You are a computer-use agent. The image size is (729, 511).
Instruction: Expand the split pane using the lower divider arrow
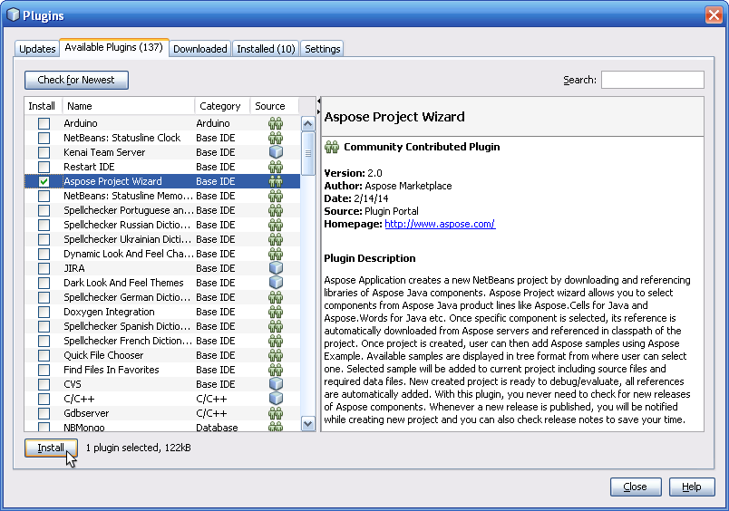tap(319, 111)
